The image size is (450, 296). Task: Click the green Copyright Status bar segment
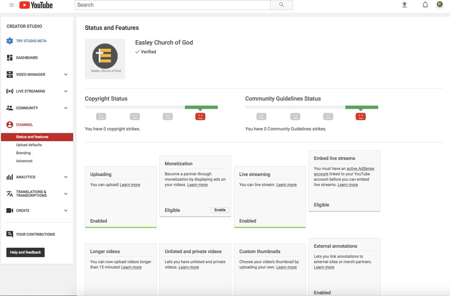[x=201, y=107]
